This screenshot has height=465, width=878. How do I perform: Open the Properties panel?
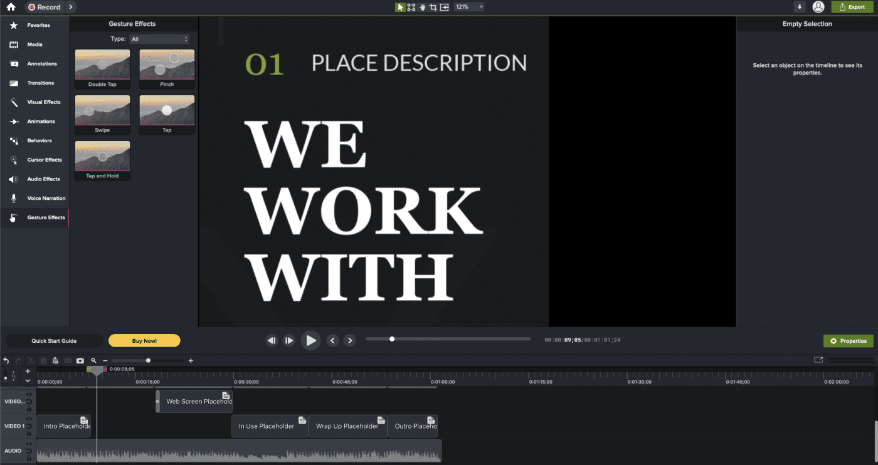[x=848, y=340]
